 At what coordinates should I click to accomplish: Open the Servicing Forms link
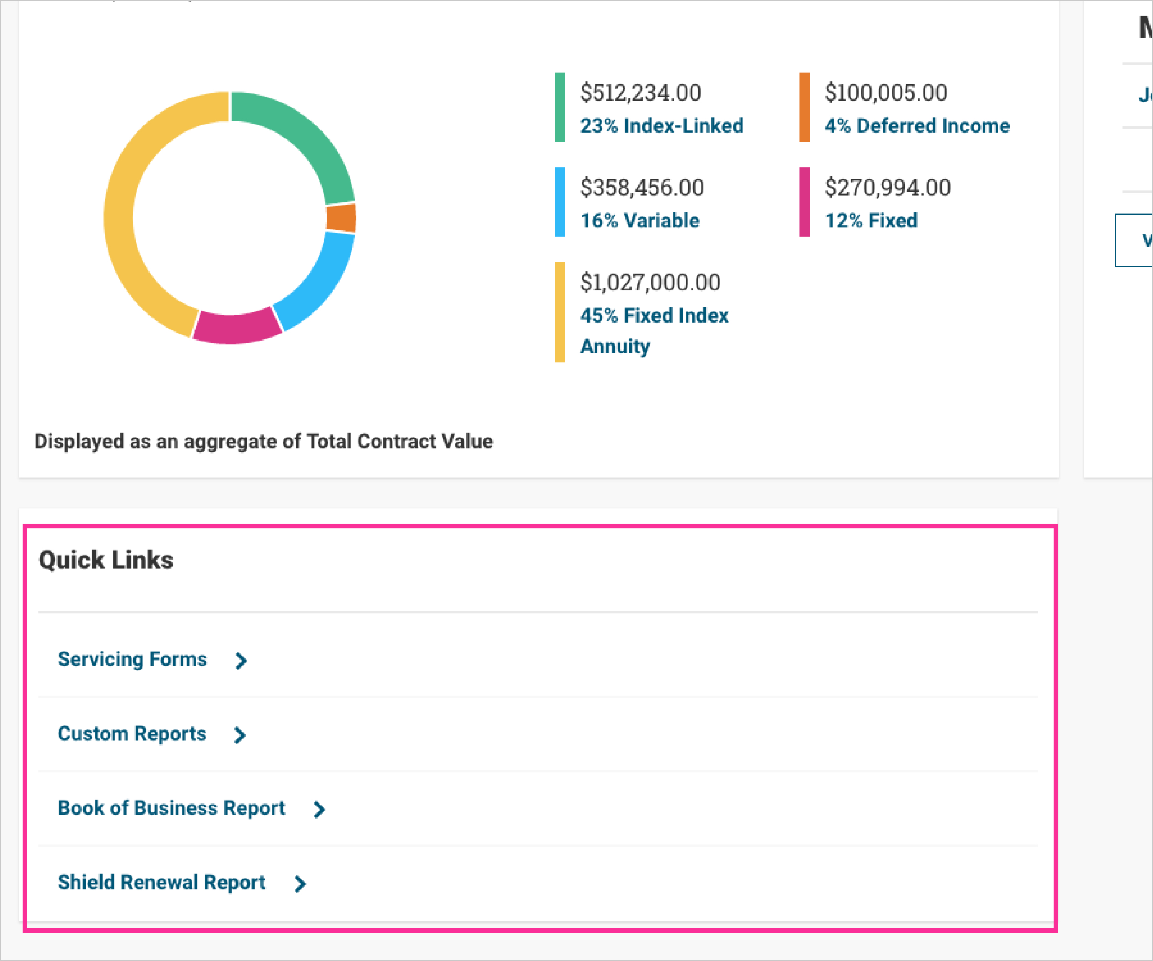(132, 660)
